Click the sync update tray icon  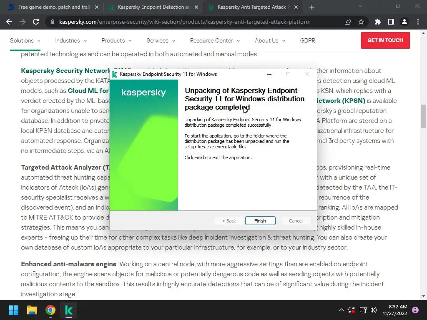coord(352,310)
